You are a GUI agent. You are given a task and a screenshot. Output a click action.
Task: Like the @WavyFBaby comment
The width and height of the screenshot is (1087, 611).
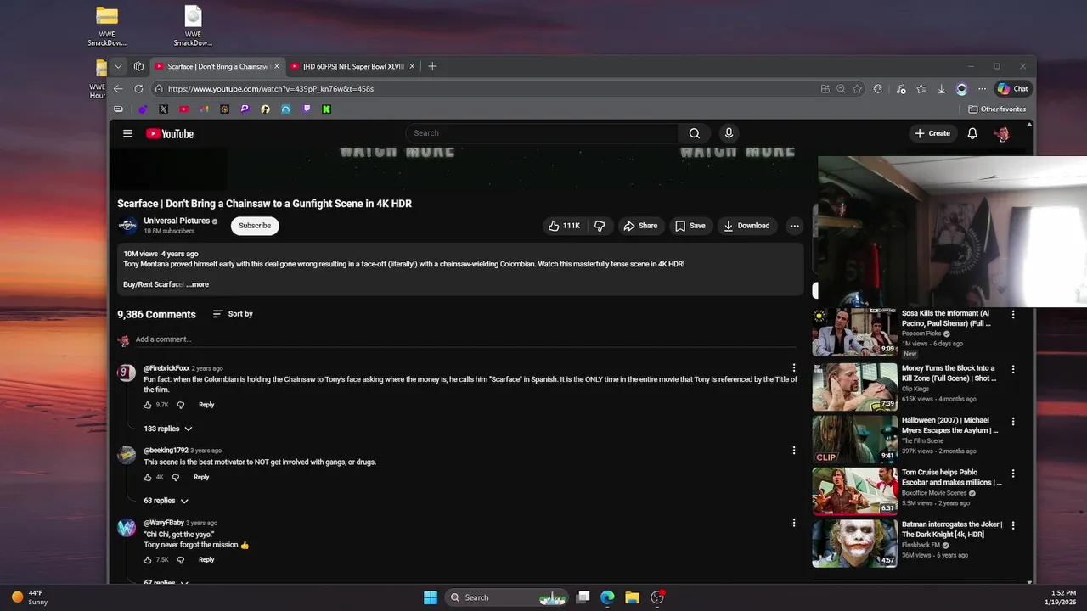(148, 560)
